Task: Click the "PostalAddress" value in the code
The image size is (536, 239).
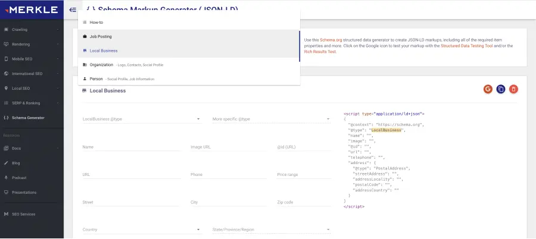Action: tap(391, 168)
